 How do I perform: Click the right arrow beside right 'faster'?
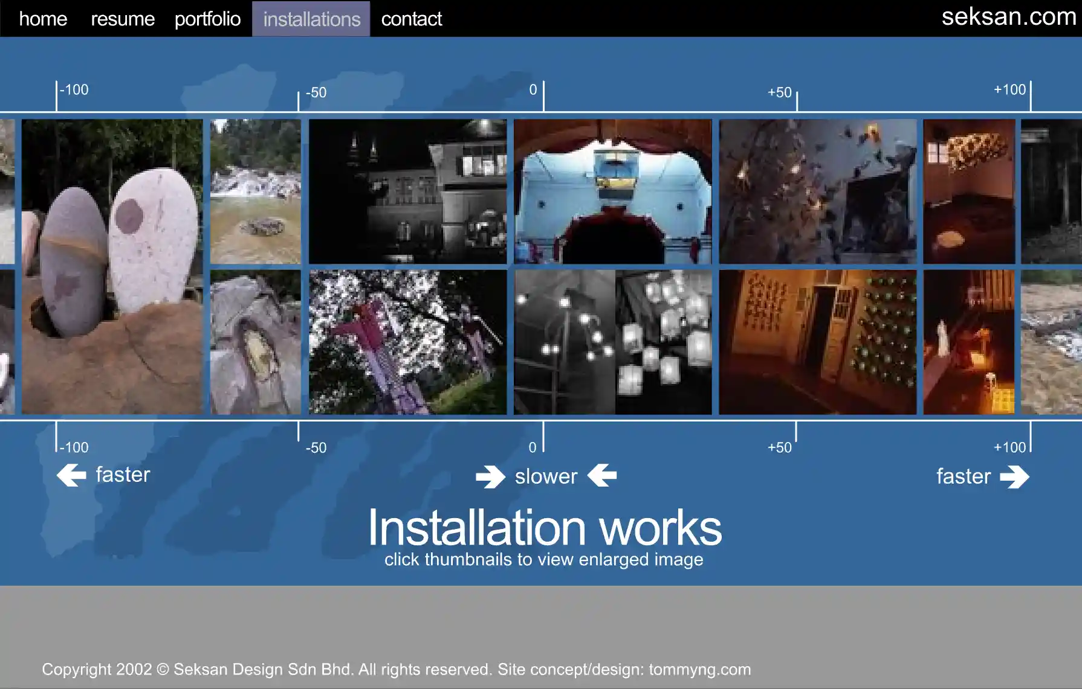(x=1014, y=476)
